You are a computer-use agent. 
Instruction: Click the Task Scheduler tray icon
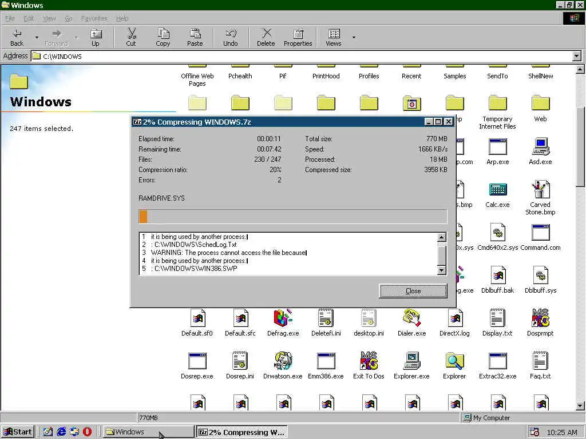534,432
